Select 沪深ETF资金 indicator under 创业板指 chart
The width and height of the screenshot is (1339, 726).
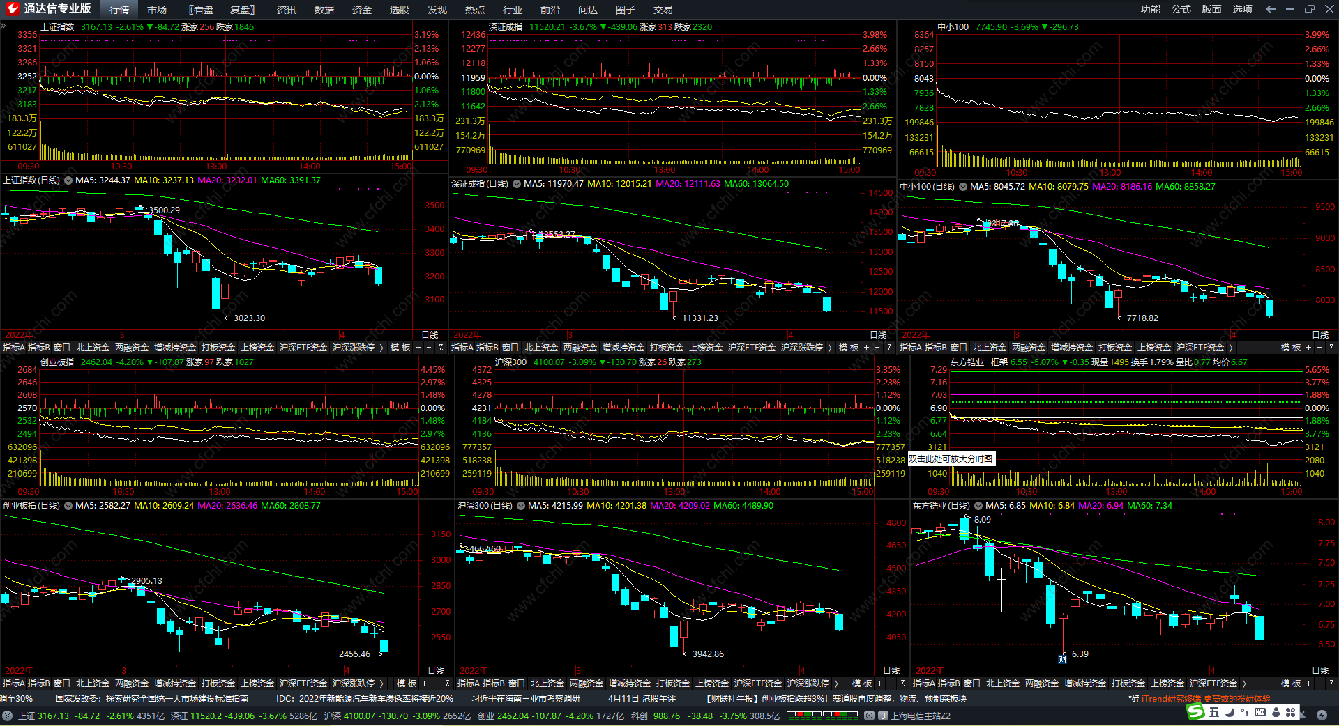pos(303,683)
